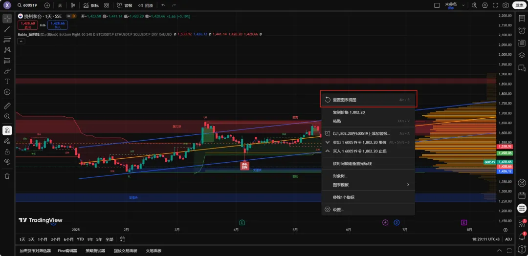Select the trend line drawing tool
This screenshot has width=528, height=256.
point(7,29)
